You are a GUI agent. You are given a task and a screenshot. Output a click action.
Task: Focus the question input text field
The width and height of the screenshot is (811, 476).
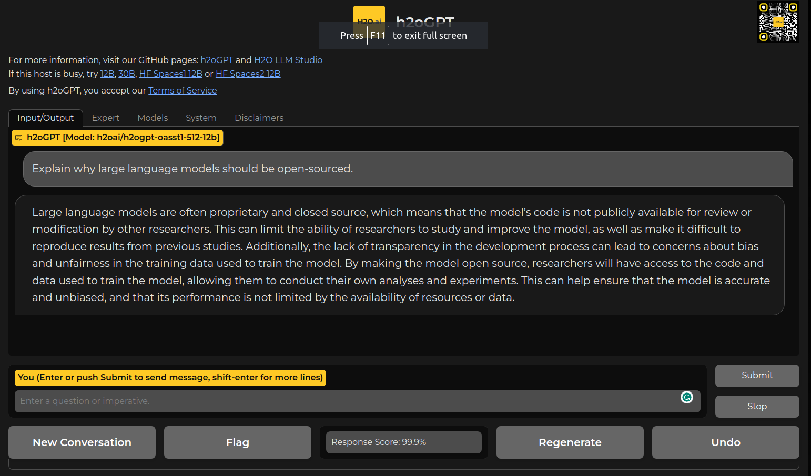(347, 401)
